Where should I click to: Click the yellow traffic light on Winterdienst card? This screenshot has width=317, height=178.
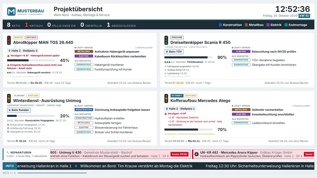[9, 98]
